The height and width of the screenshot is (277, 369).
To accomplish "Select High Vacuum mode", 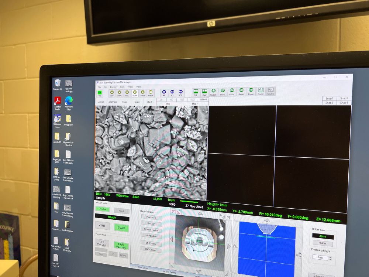I will tap(121, 246).
